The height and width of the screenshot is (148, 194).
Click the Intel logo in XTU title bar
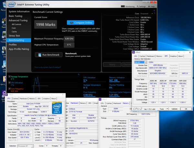[12, 5]
